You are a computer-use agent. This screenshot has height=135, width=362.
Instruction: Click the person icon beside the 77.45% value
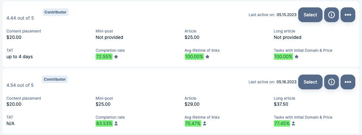[293, 124]
